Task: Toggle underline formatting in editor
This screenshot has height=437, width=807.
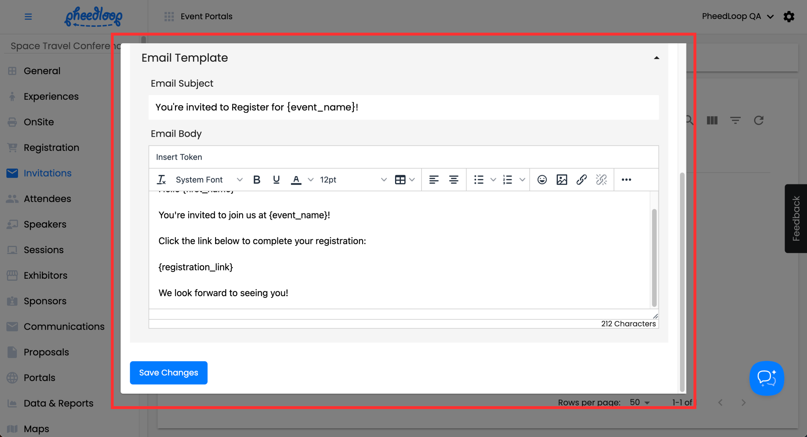Action: coord(276,180)
